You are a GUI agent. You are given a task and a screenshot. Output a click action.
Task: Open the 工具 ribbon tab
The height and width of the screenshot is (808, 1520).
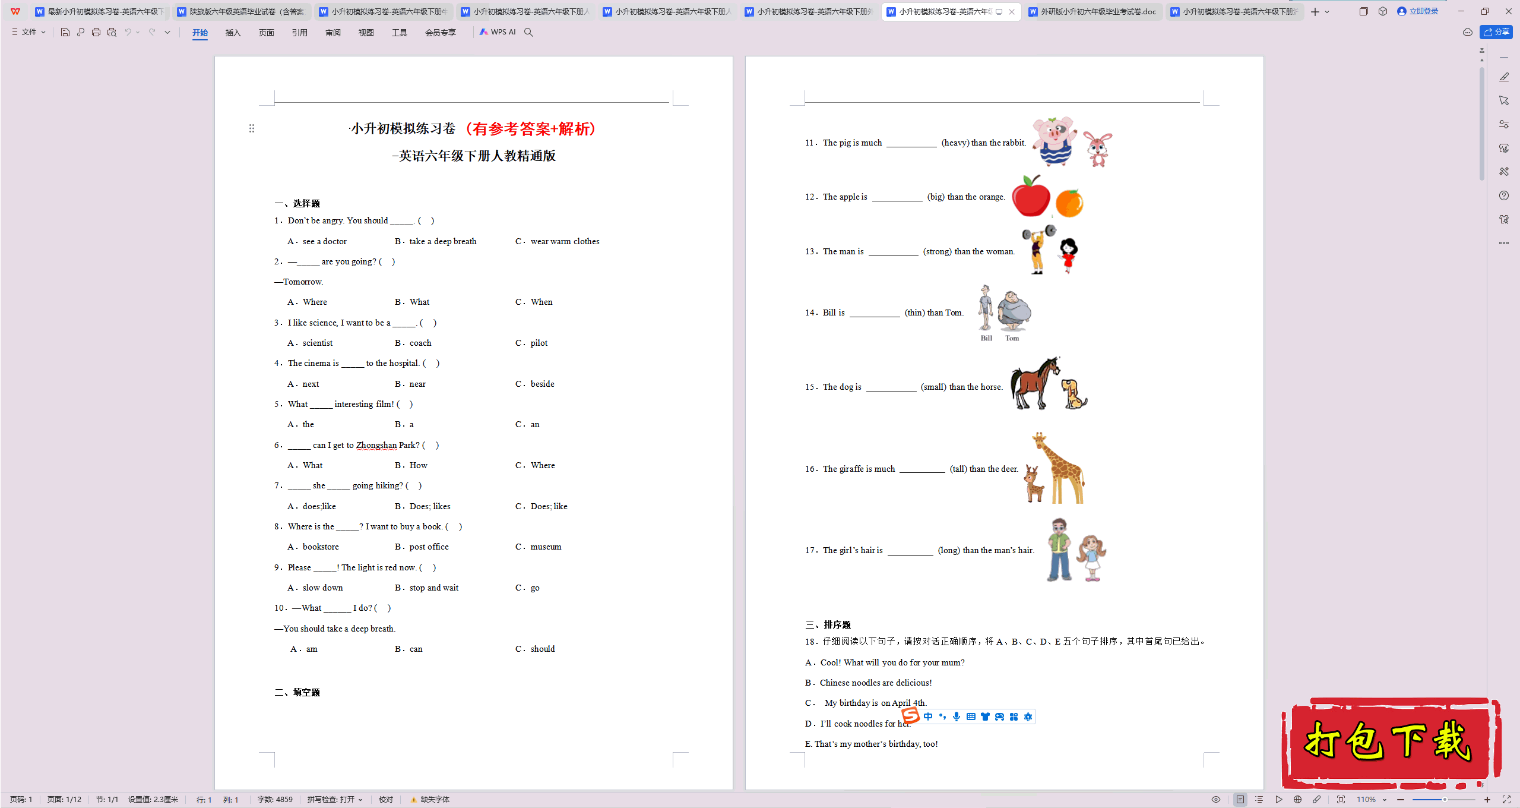click(x=399, y=33)
